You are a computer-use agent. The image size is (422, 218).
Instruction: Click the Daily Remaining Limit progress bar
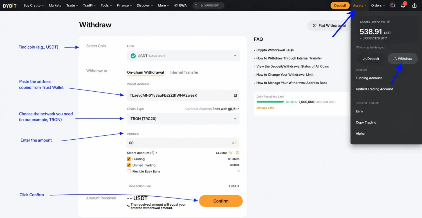coord(270,102)
